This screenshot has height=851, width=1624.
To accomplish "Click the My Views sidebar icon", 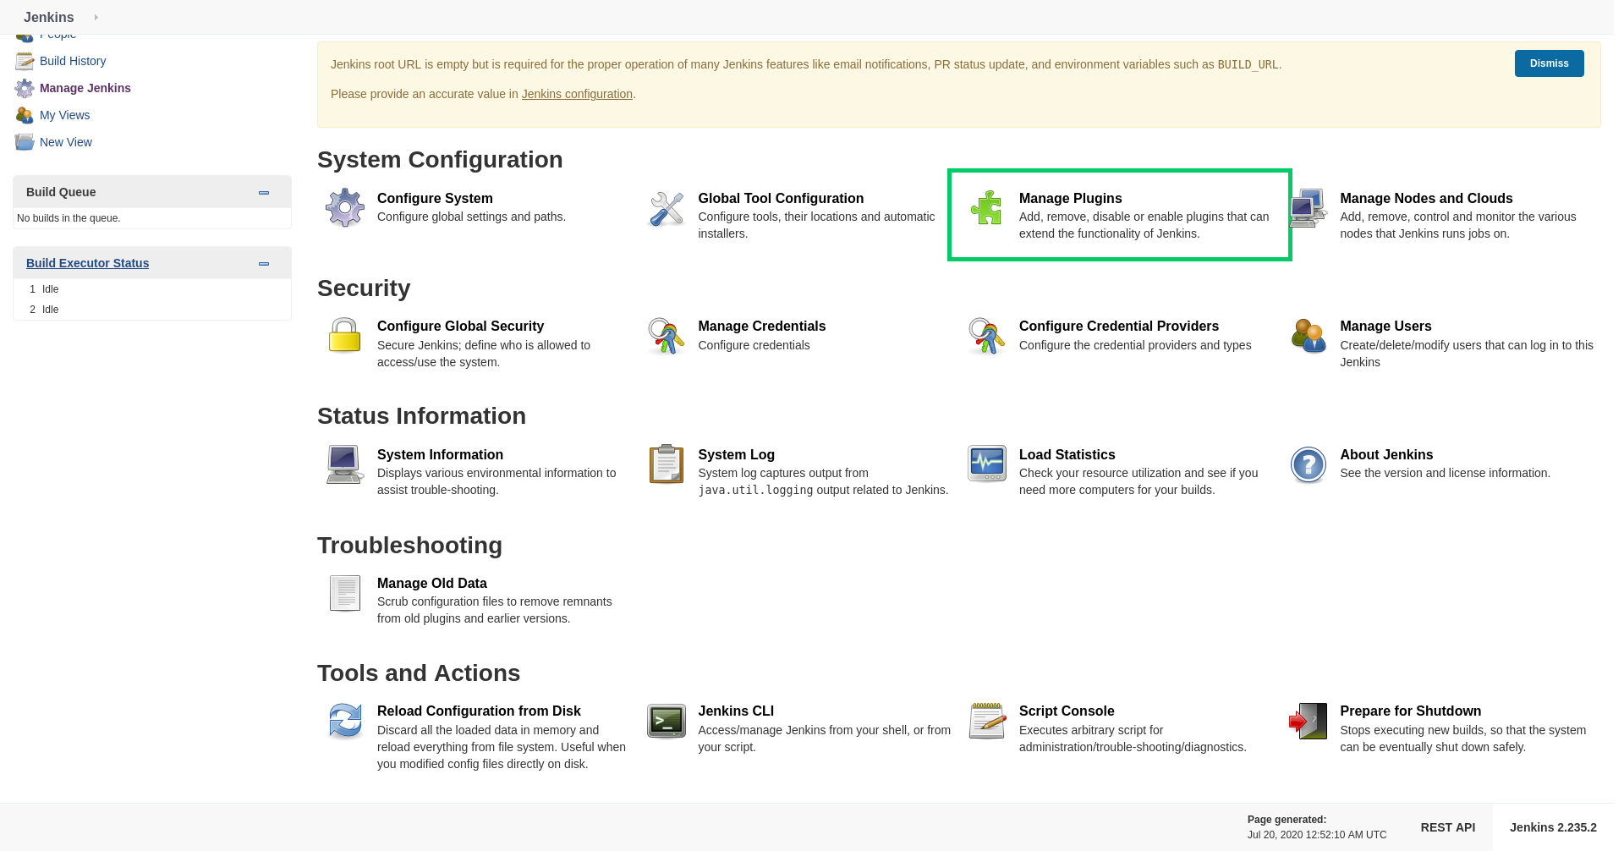I will point(25,115).
